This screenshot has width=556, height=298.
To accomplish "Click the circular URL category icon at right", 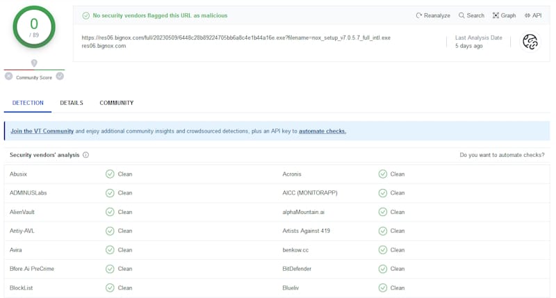I will coord(530,42).
